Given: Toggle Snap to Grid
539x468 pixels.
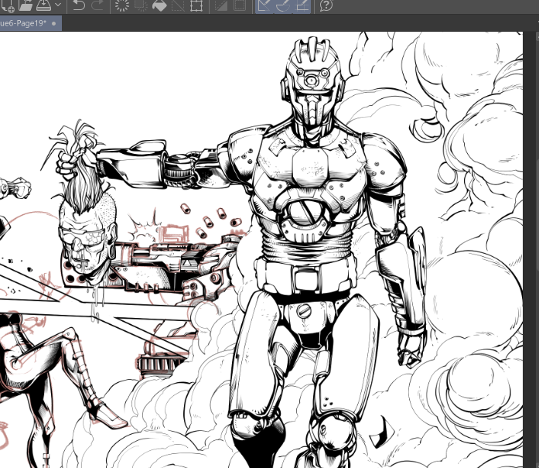Looking at the screenshot, I should [x=302, y=5].
